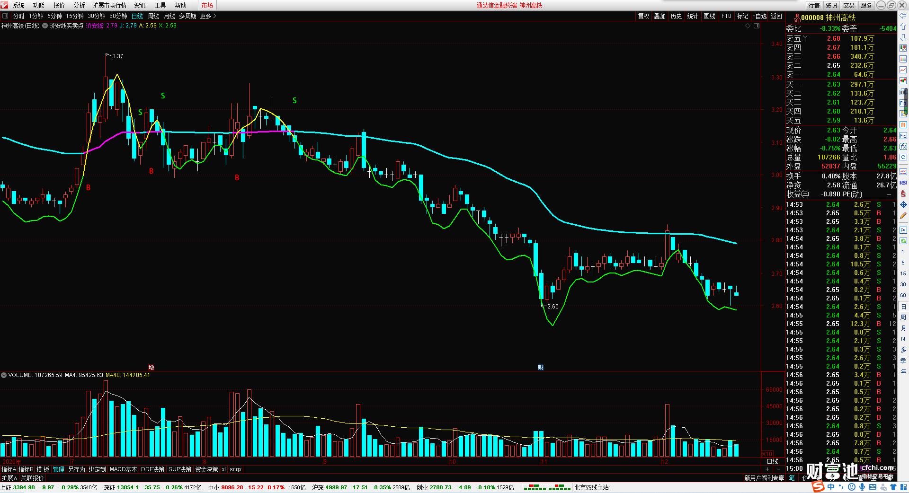Select the 资金决策 indicator tab

pos(206,469)
